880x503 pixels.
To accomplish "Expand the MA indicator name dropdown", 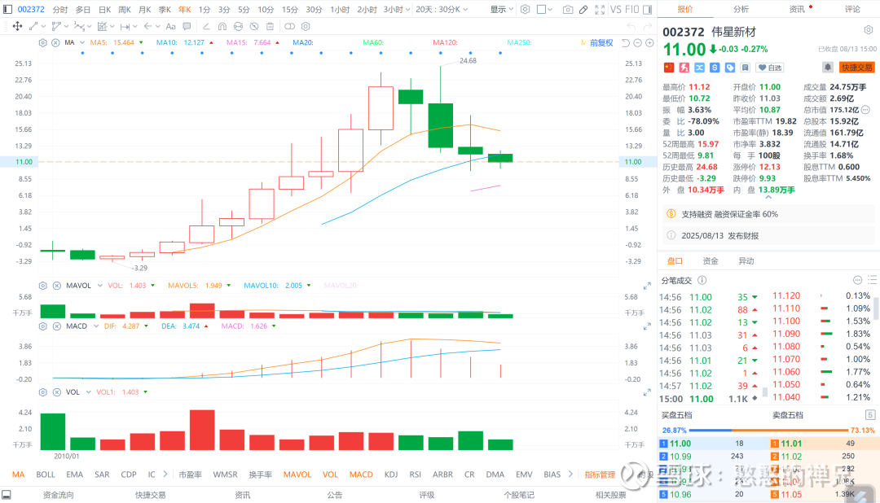I will pos(82,42).
